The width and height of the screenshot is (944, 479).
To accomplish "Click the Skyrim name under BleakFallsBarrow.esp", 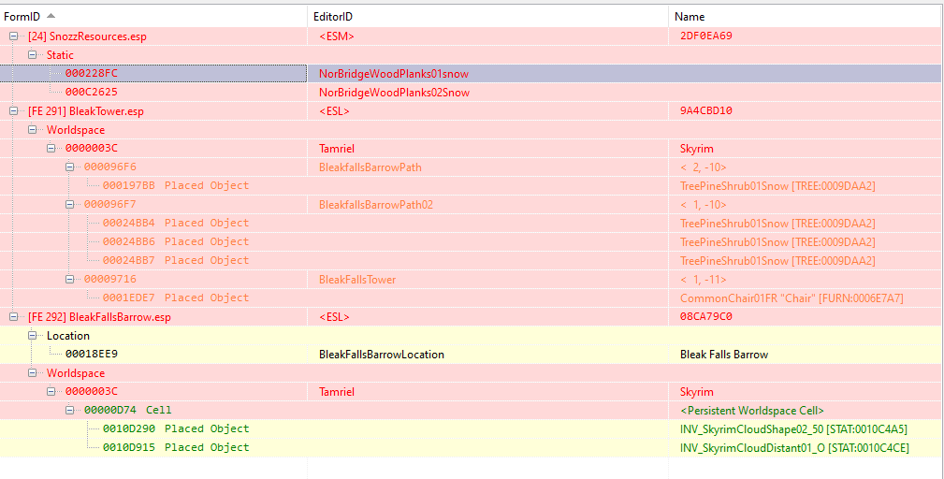I will 697,392.
